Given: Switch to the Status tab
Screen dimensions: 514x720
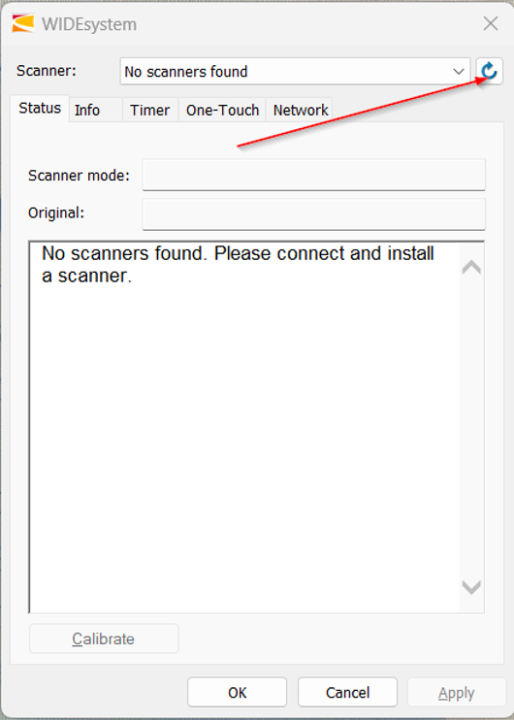Looking at the screenshot, I should click(x=40, y=109).
